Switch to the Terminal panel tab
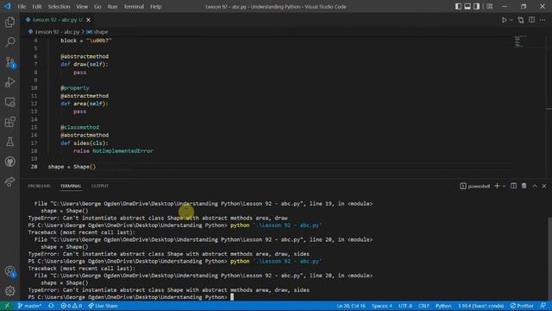Image resolution: width=552 pixels, height=311 pixels. pyautogui.click(x=71, y=186)
